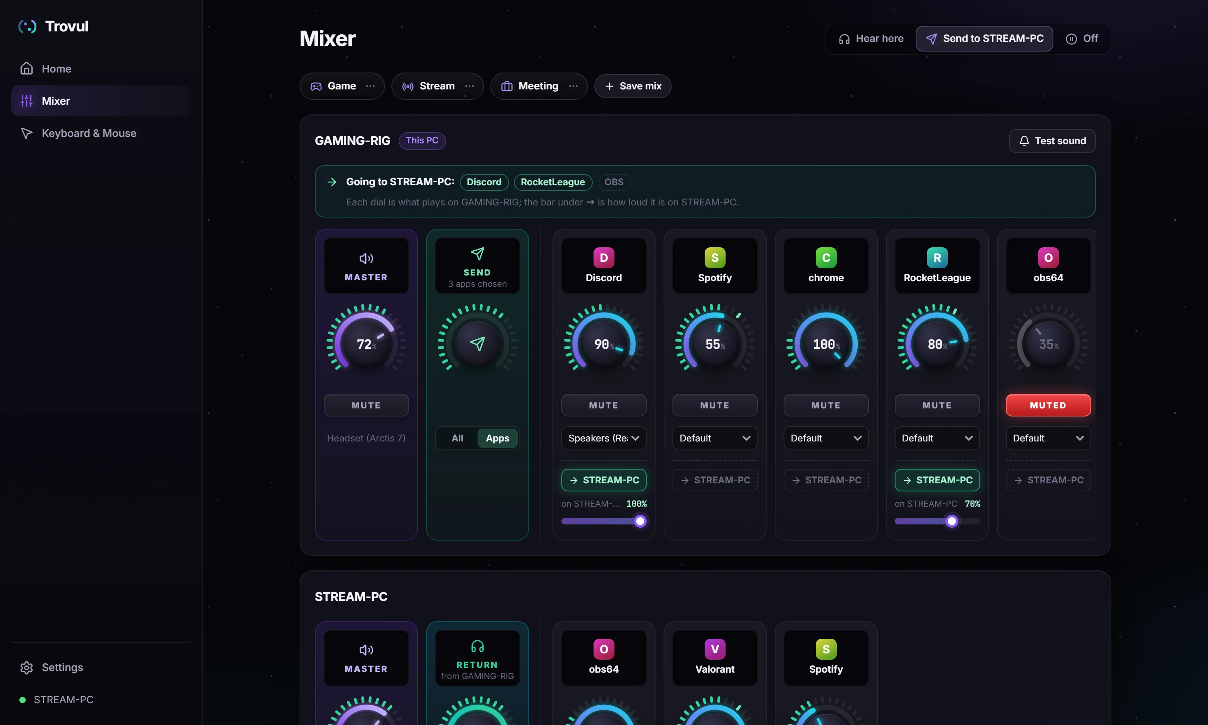Open chrome's Default output dropdown
The width and height of the screenshot is (1208, 725).
pyautogui.click(x=826, y=438)
